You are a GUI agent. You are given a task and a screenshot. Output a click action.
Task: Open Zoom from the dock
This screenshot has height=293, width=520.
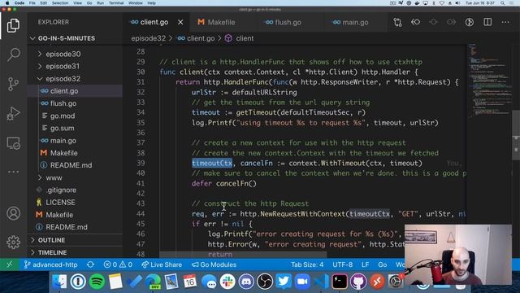(x=302, y=282)
